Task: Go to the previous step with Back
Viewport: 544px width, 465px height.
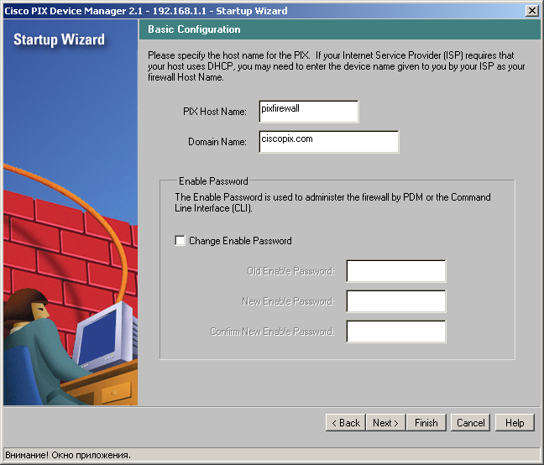Action: (346, 423)
